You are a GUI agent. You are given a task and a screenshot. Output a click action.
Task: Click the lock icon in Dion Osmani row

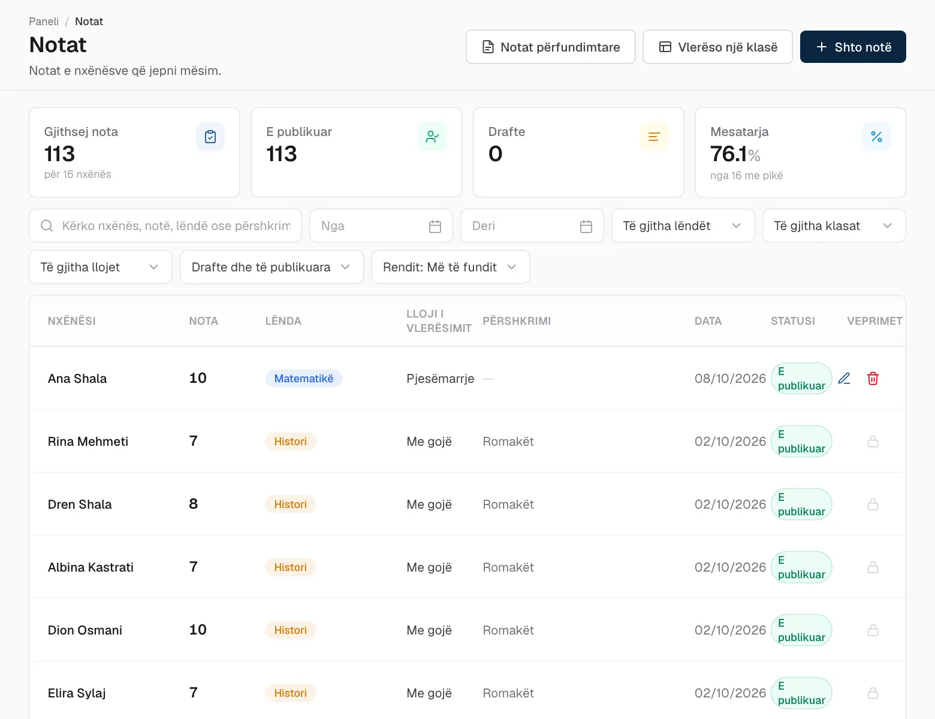[873, 630]
